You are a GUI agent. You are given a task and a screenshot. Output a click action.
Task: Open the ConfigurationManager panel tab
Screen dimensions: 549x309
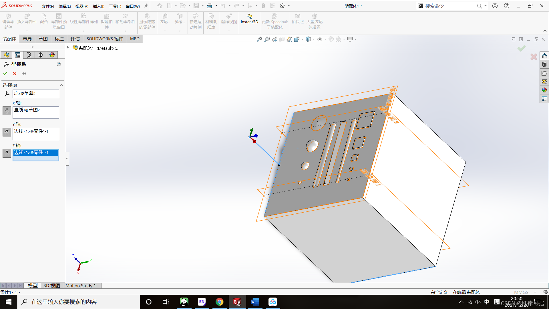pos(29,55)
